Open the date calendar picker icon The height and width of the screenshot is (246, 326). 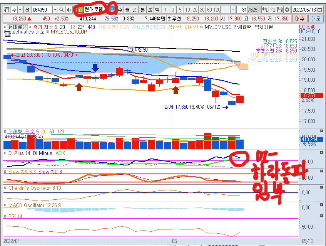(320, 10)
